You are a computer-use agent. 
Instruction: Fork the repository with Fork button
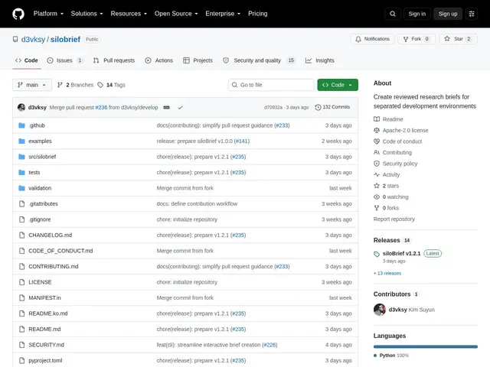click(416, 39)
